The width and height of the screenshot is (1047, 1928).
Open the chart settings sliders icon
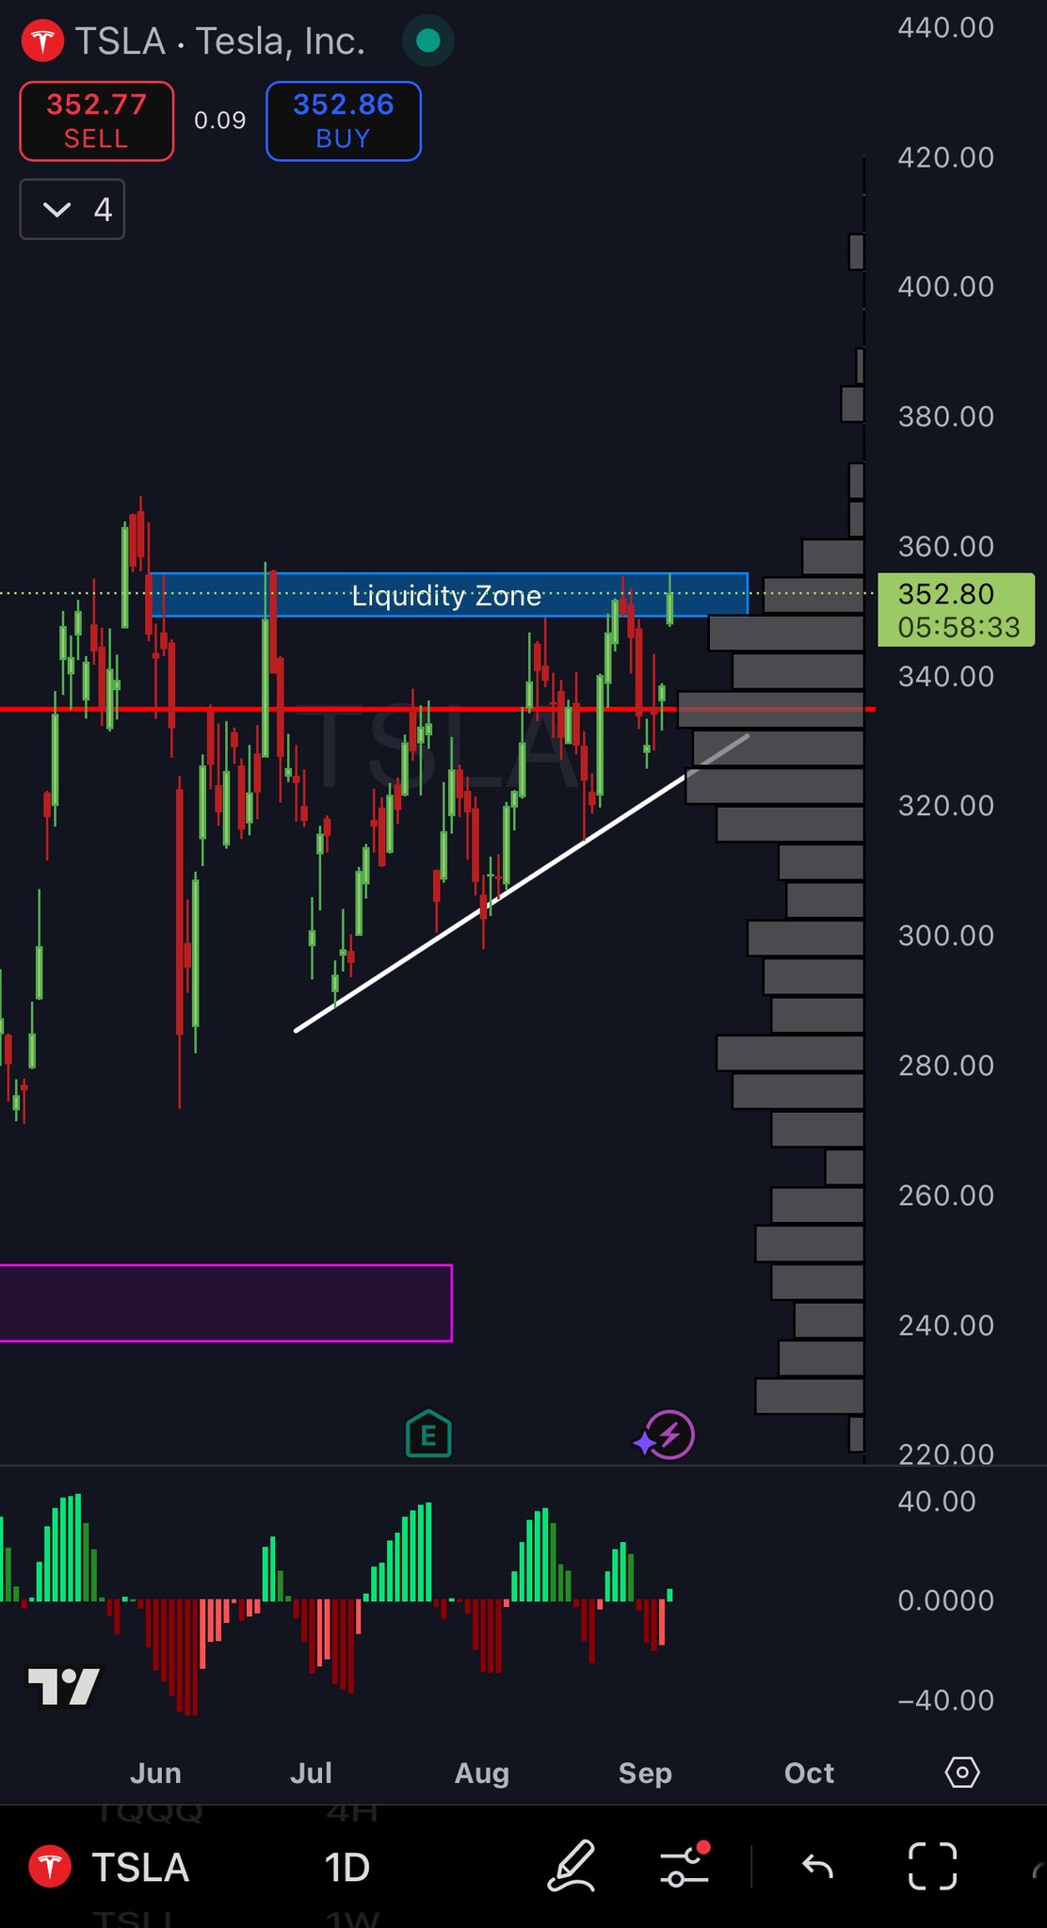(685, 1866)
